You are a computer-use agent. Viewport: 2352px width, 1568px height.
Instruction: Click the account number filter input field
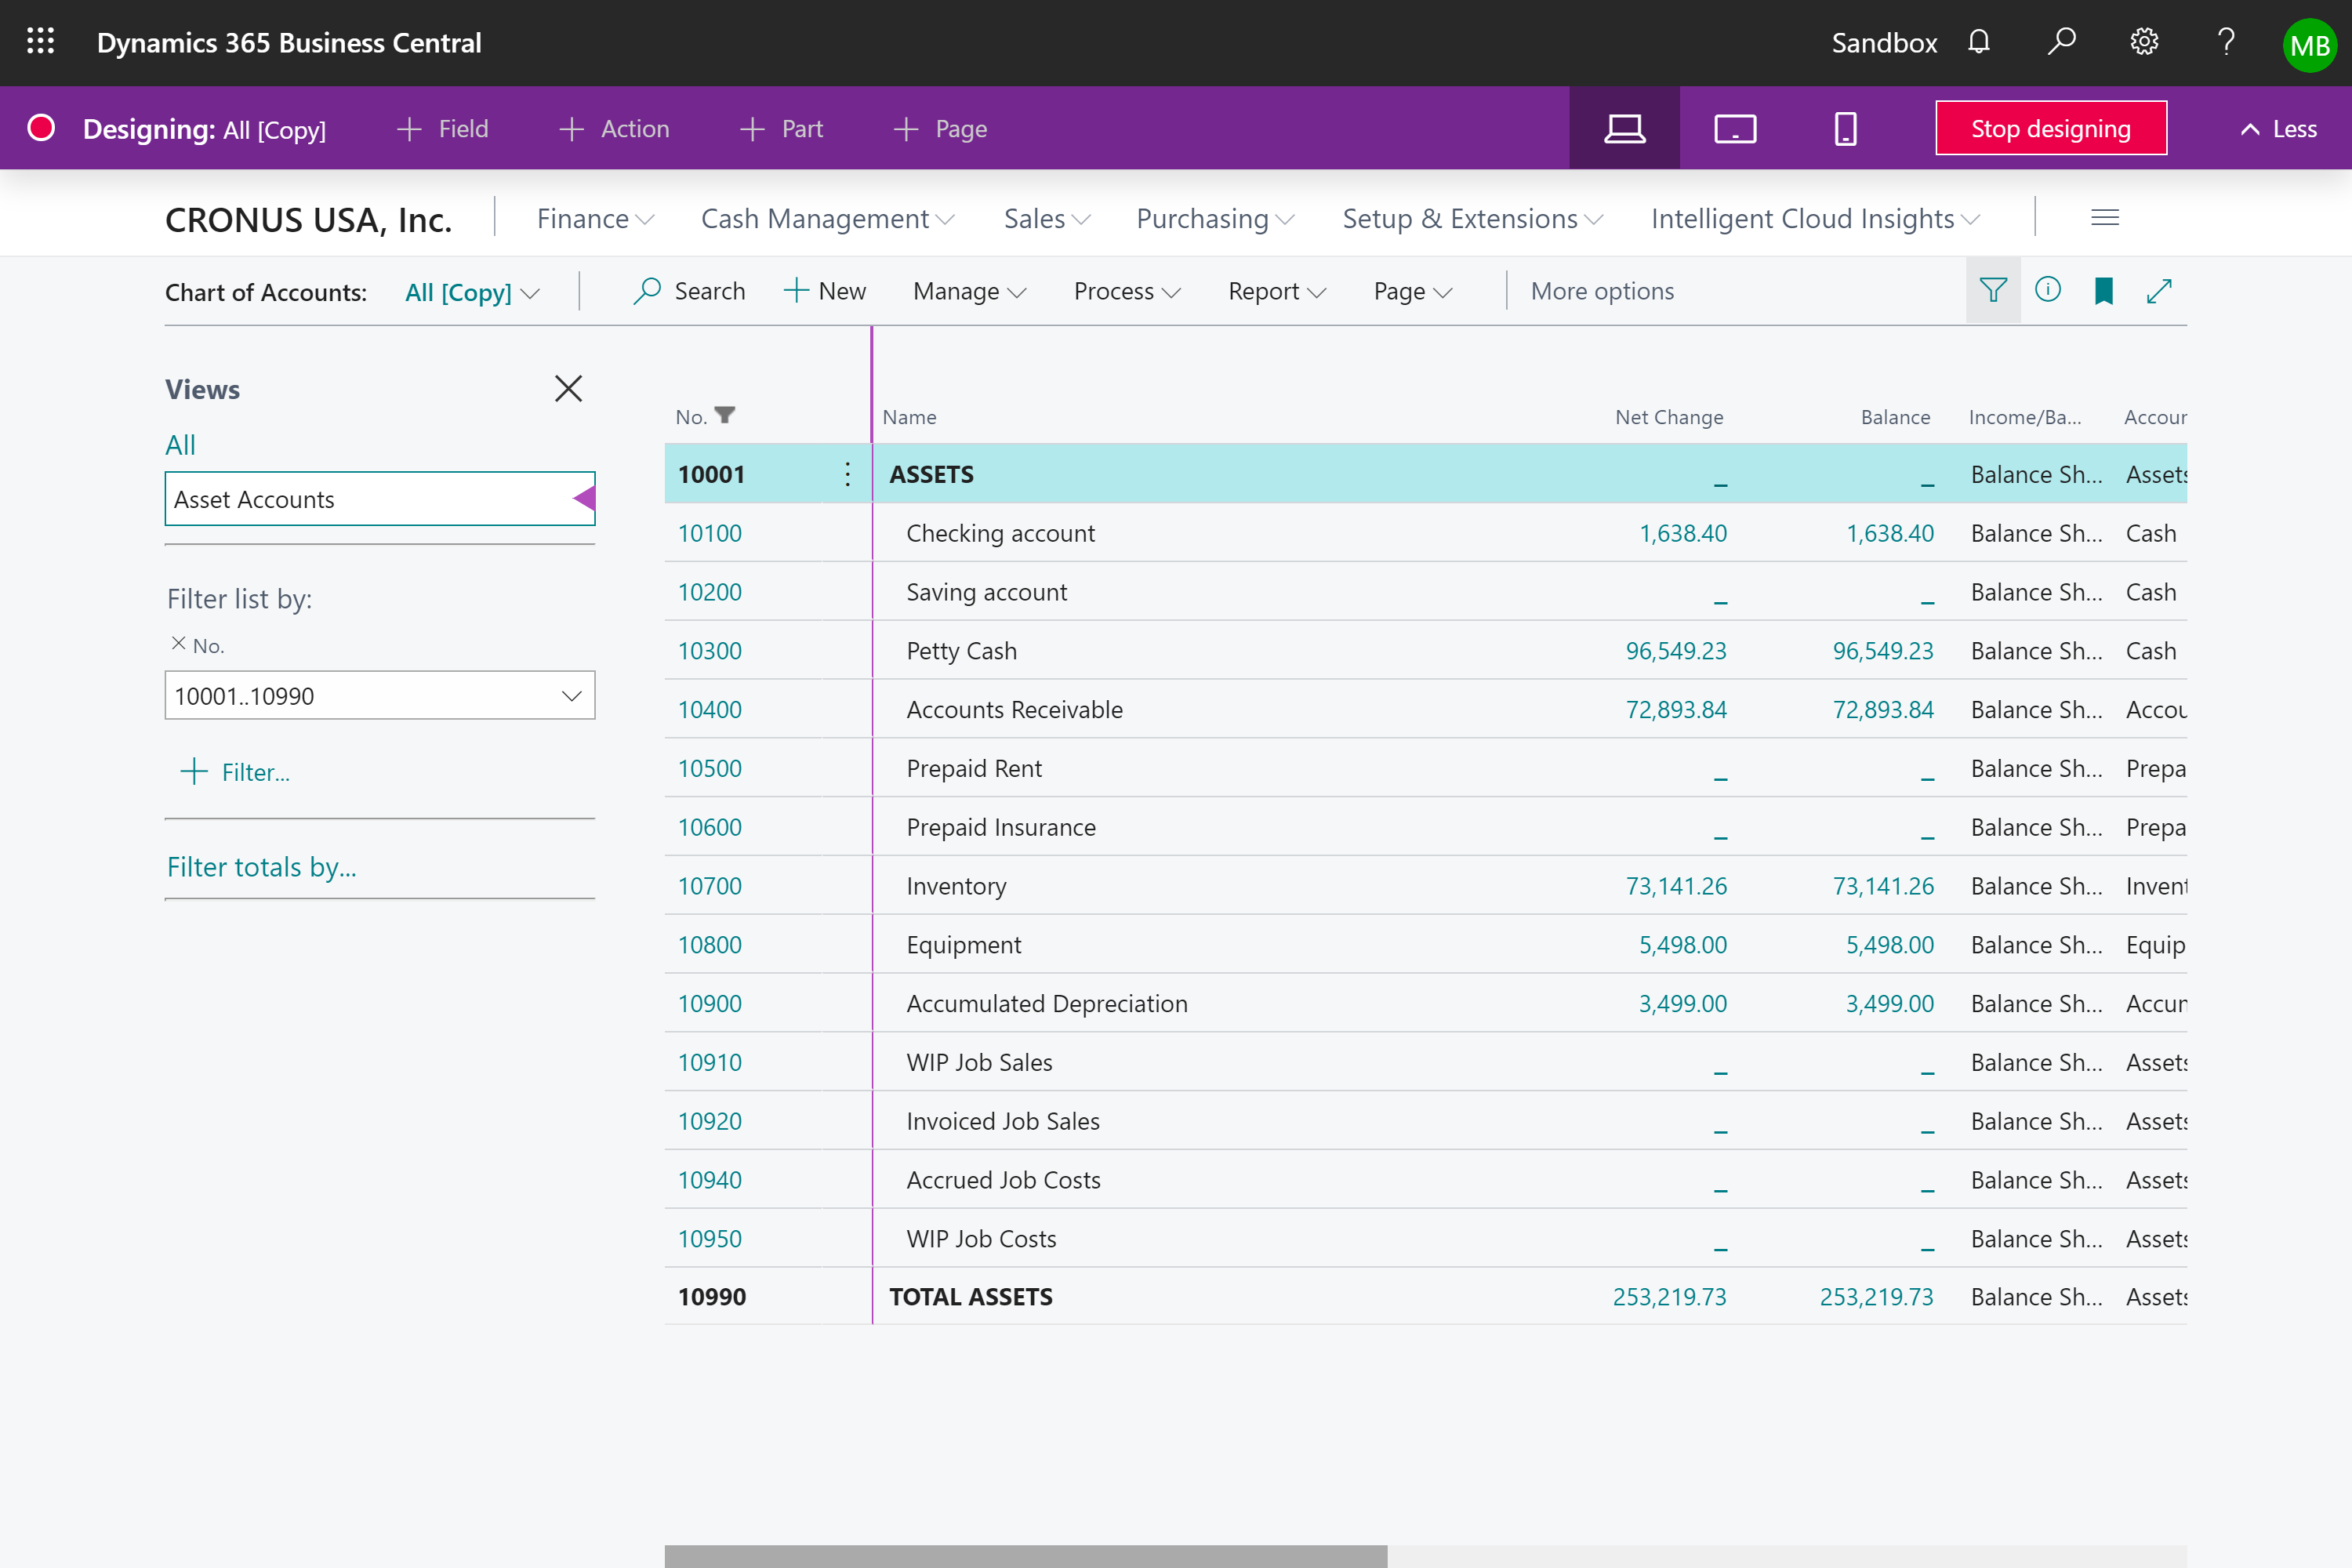(361, 695)
